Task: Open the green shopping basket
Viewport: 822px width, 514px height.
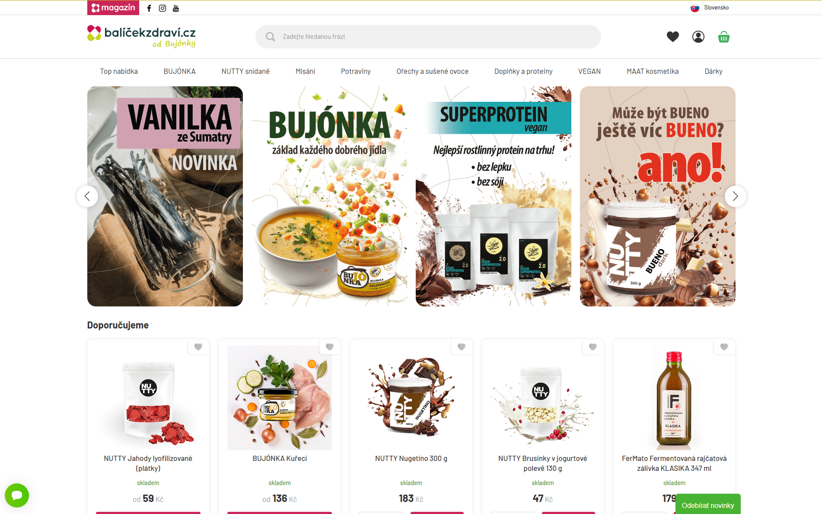Action: tap(724, 37)
